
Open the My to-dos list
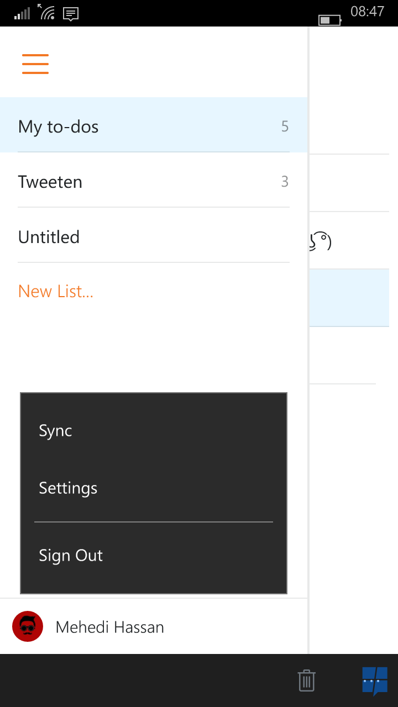(154, 125)
